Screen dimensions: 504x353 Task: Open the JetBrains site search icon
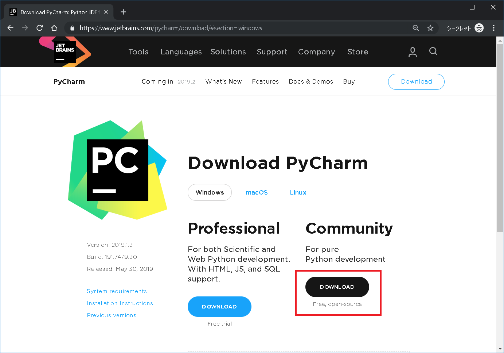(x=433, y=51)
